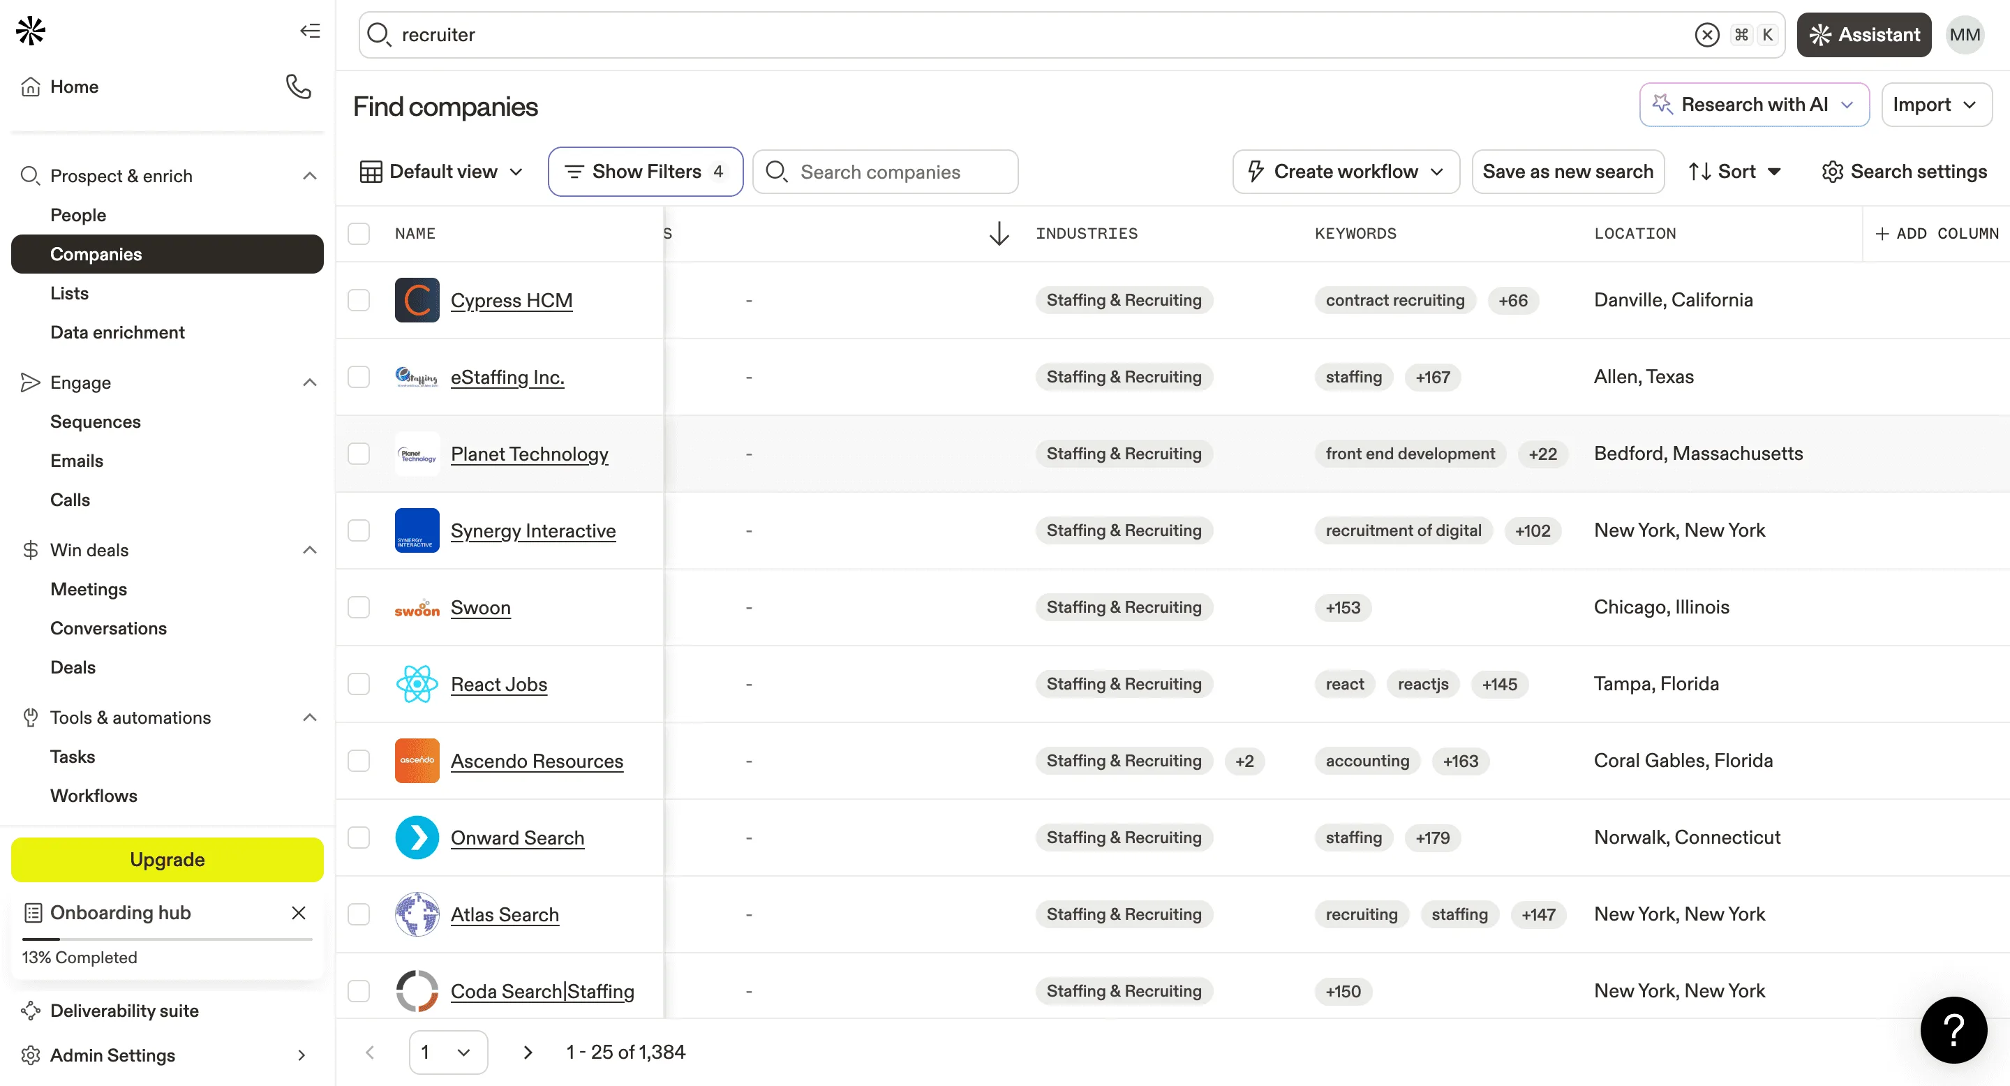Screen dimensions: 2010x1086
Task: Clear the recruiter search with the X icon
Action: coord(1707,34)
